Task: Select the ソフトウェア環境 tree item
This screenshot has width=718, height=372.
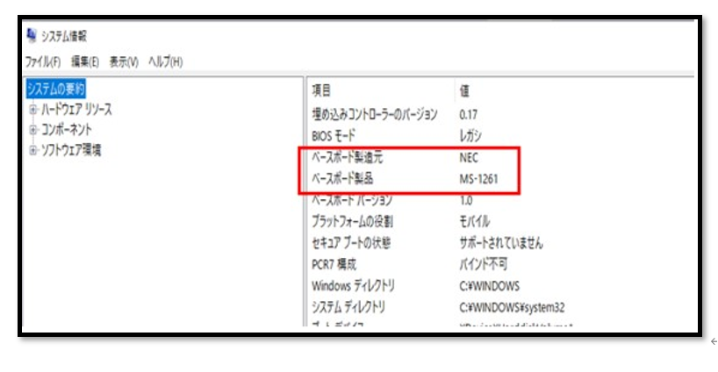Action: (x=71, y=150)
